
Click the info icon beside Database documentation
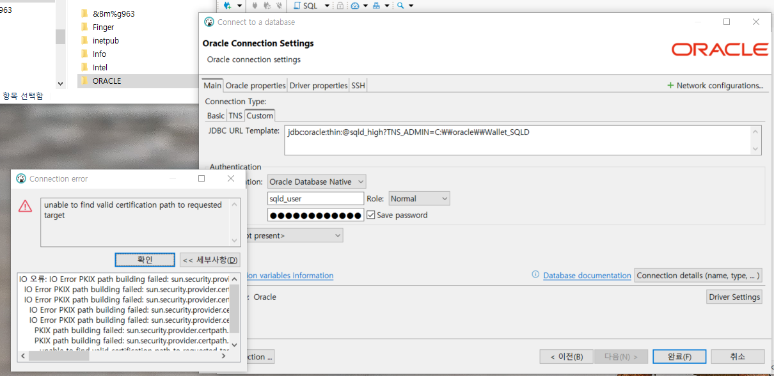coord(536,275)
